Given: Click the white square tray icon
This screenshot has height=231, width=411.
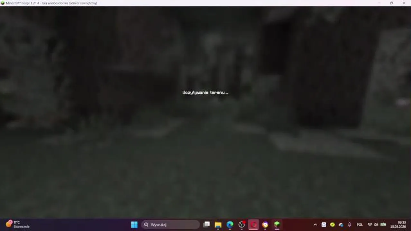Looking at the screenshot, I should pyautogui.click(x=324, y=225).
